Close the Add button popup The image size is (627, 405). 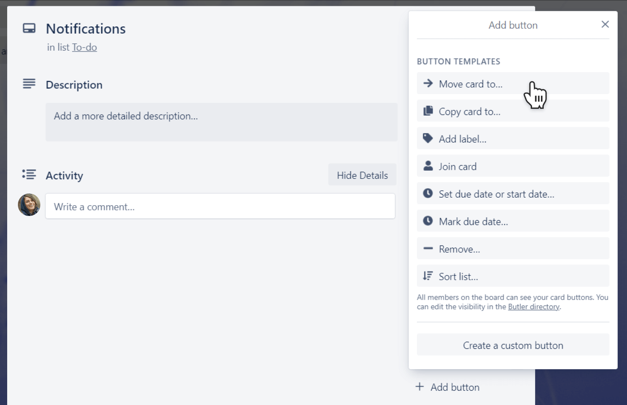[x=605, y=24]
